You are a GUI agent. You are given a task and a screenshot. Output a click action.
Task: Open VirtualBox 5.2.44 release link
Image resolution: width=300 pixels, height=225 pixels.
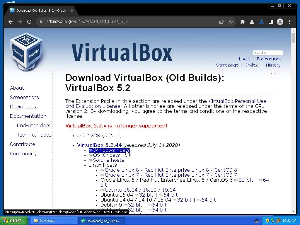99,145
